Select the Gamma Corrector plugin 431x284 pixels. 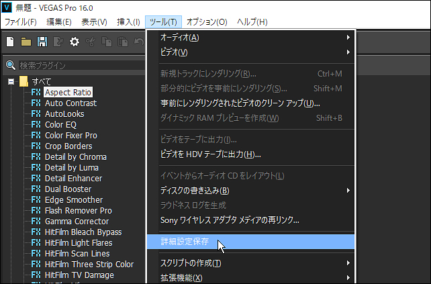click(77, 221)
